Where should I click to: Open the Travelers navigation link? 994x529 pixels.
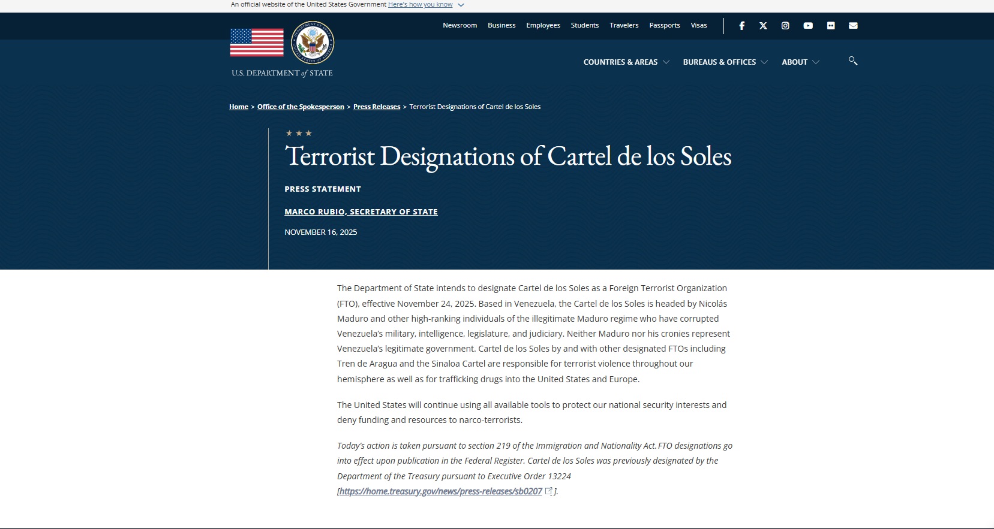point(624,26)
